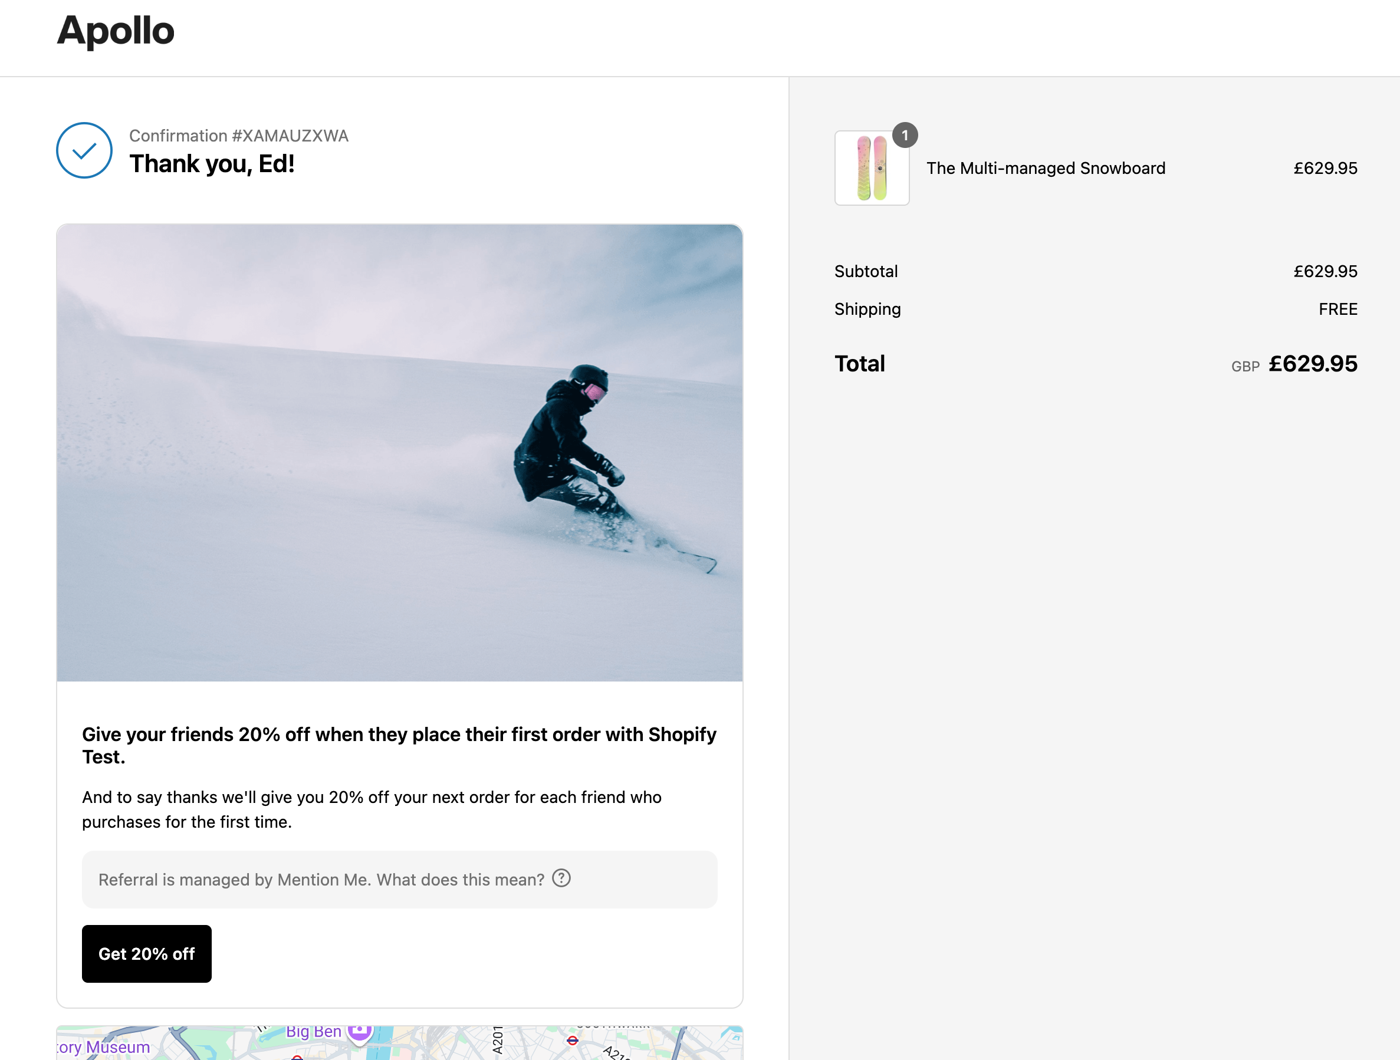This screenshot has width=1400, height=1060.
Task: Click the Big Ben label on the map
Action: (x=313, y=1032)
